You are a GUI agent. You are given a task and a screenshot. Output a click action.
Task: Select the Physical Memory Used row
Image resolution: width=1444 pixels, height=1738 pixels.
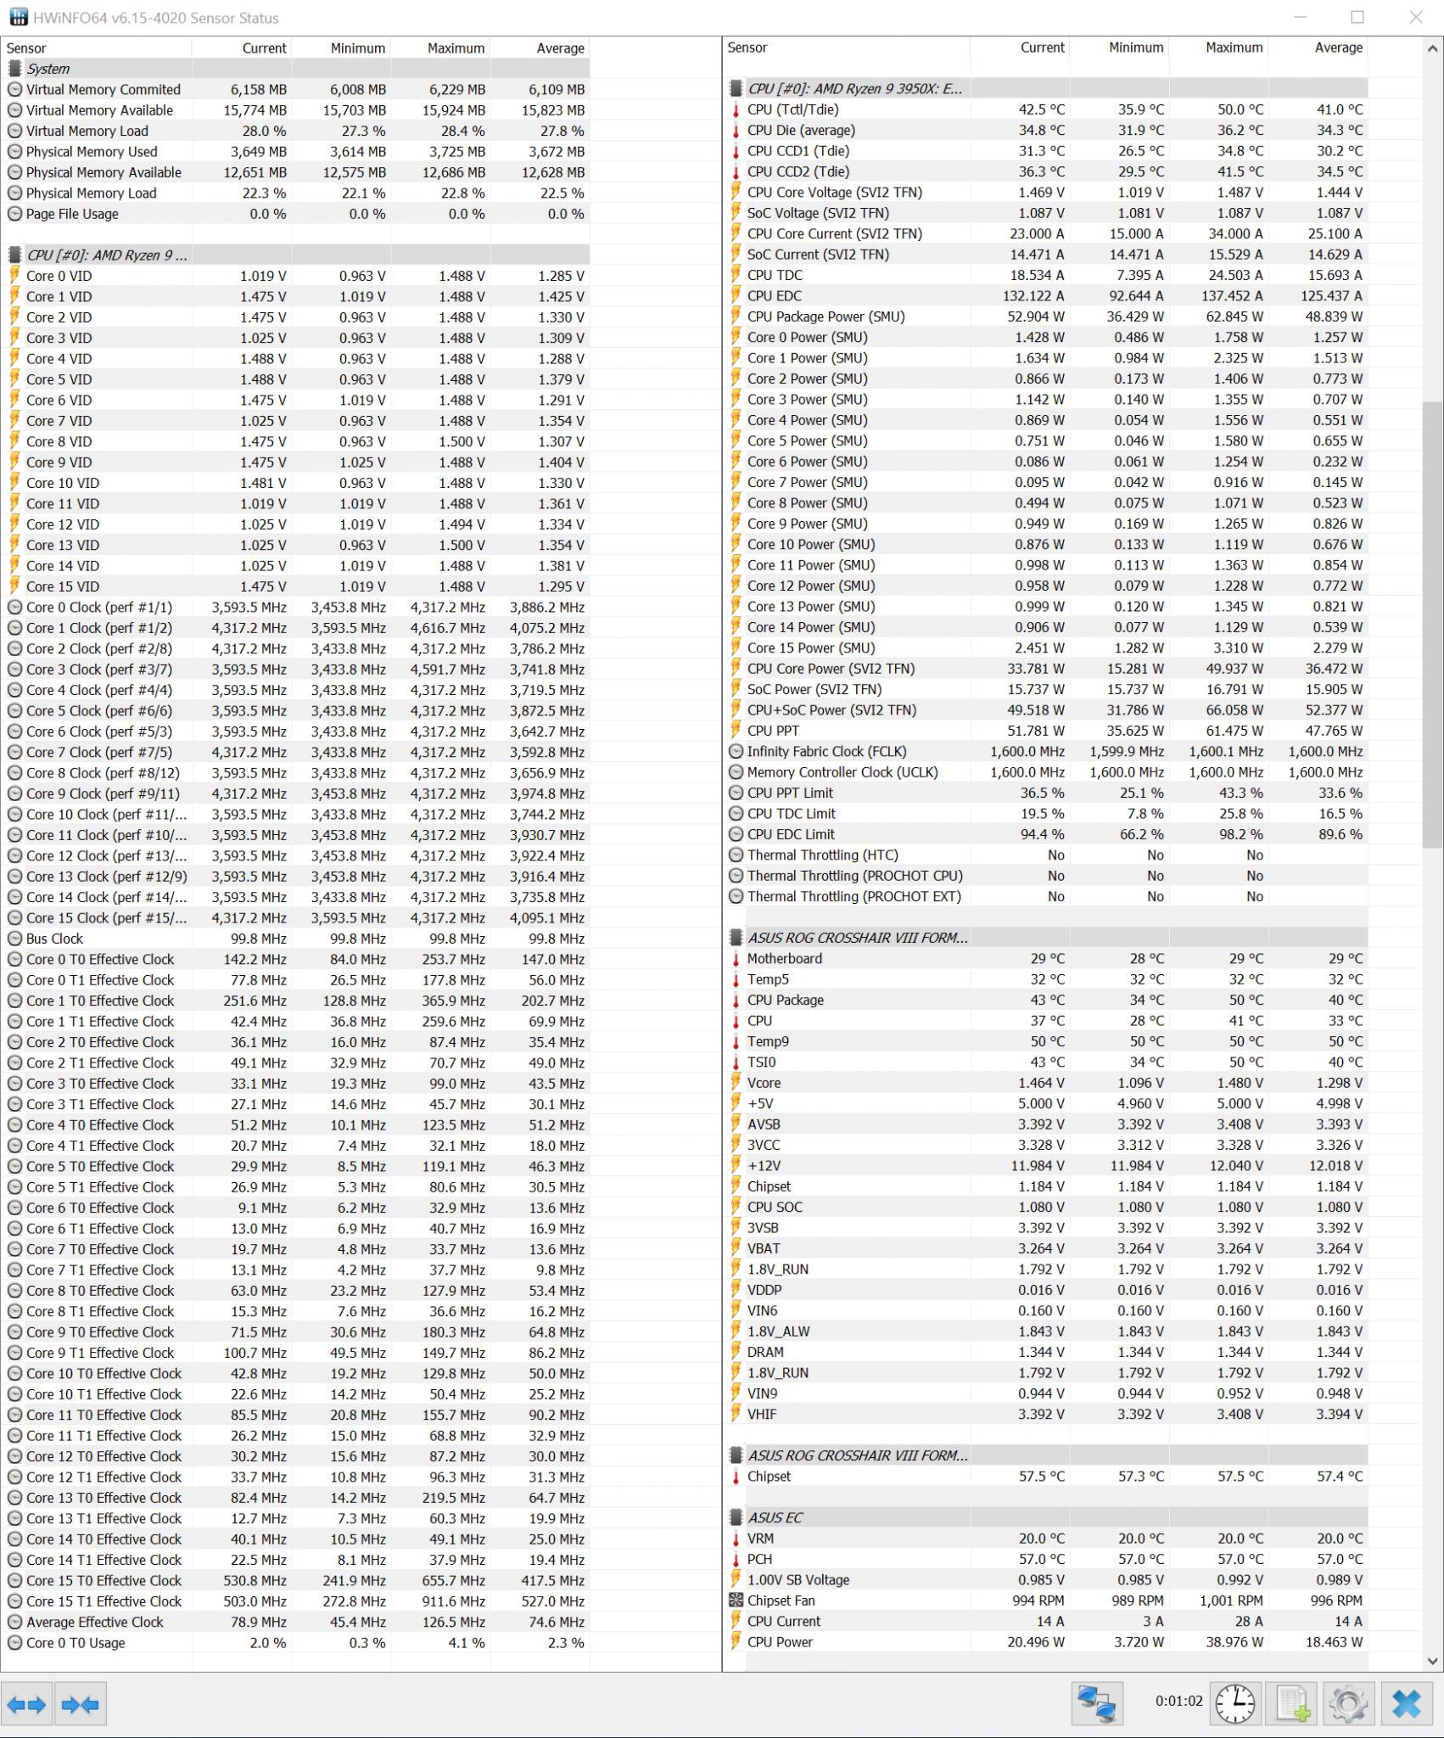(296, 152)
